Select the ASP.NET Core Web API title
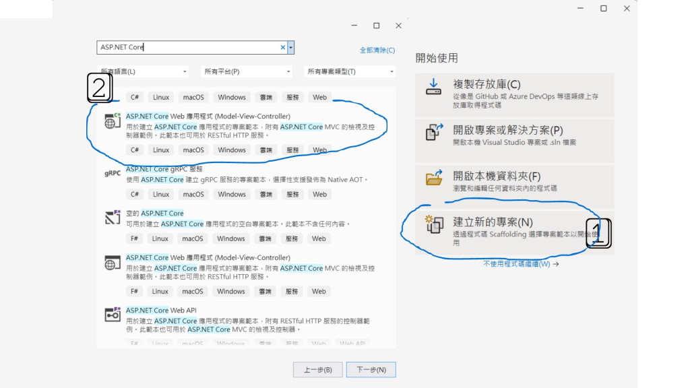The width and height of the screenshot is (690, 388). pos(161,310)
